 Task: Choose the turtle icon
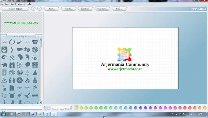tap(4, 65)
